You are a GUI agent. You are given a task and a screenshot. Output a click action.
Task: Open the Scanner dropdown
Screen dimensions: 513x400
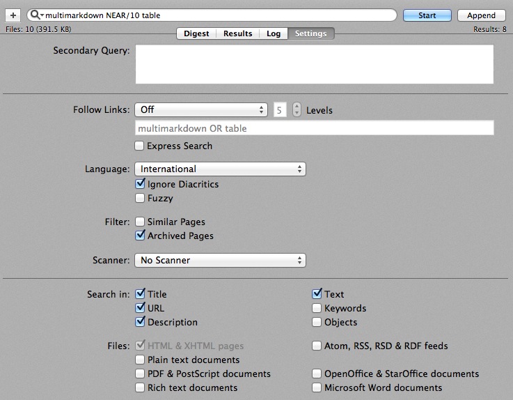[x=220, y=261]
